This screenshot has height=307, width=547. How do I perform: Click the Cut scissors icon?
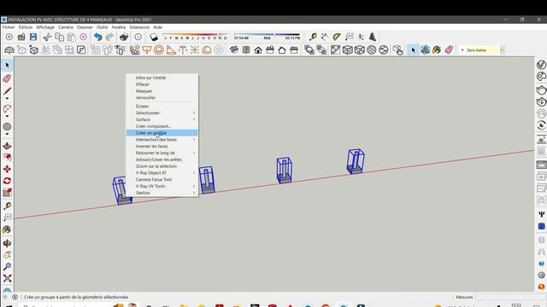point(48,37)
